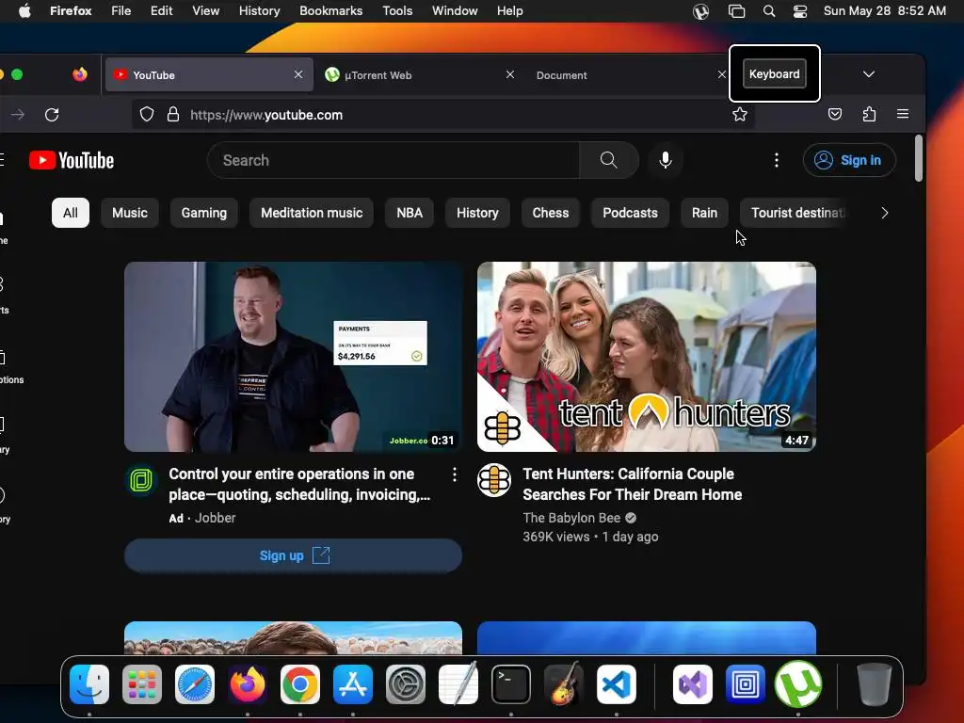Open the History menu in menu bar

260,11
